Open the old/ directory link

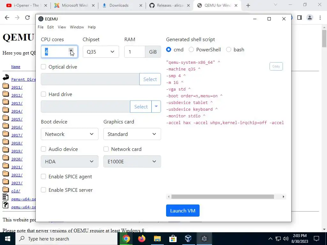[16, 191]
